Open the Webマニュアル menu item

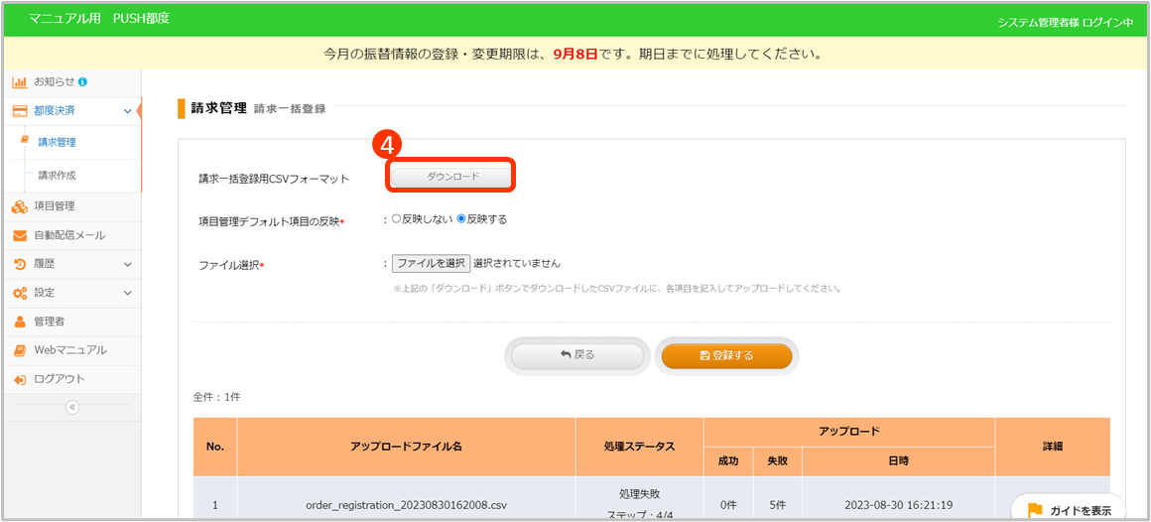[x=69, y=350]
